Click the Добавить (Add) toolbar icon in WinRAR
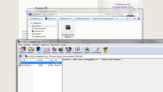 [x=23, y=50]
